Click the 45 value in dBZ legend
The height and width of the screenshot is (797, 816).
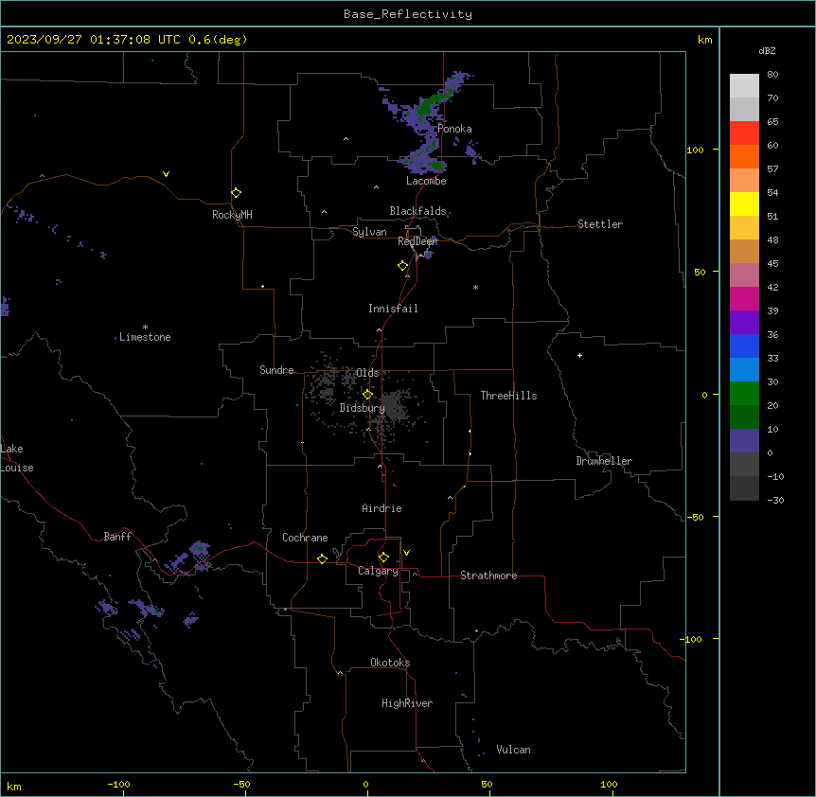pyautogui.click(x=772, y=264)
